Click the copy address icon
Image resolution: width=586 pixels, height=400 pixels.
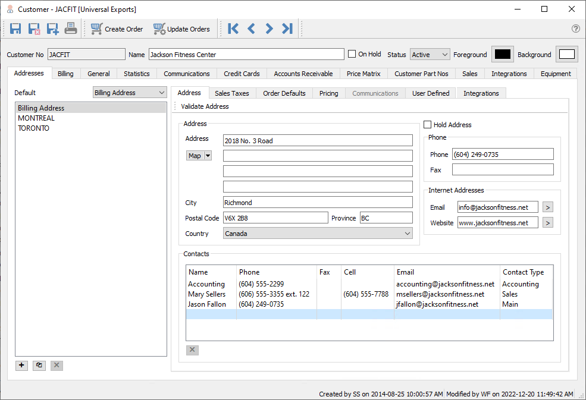pyautogui.click(x=39, y=366)
